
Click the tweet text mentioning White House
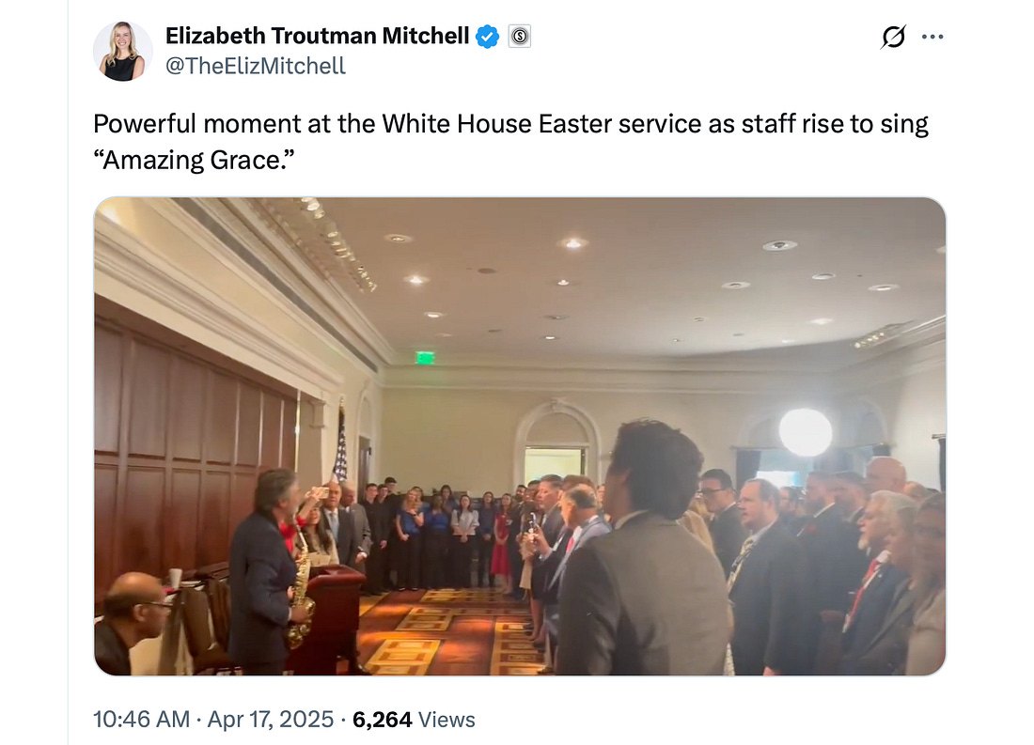510,124
